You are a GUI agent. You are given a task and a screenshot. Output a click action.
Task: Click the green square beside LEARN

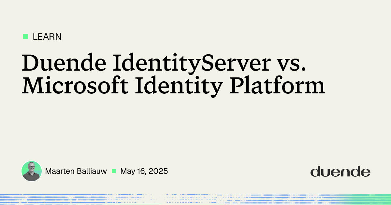[x=25, y=36]
